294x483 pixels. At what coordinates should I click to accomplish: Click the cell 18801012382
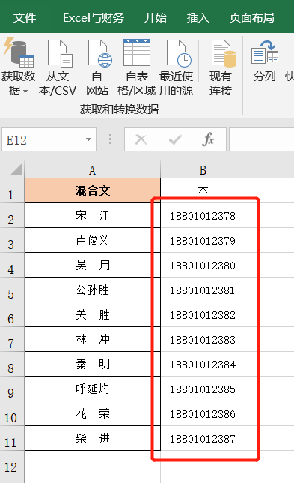(203, 314)
